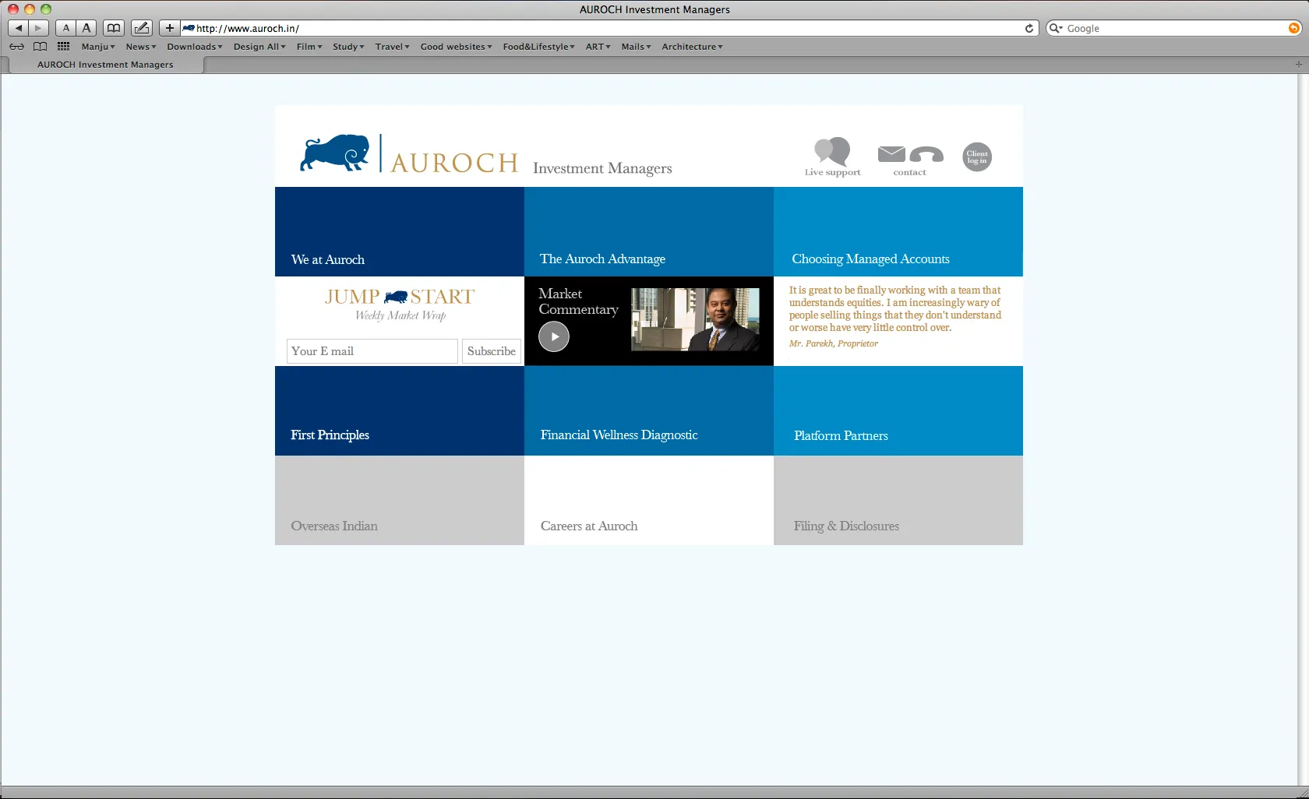The width and height of the screenshot is (1309, 799).
Task: Expand the Downloads bookmarks folder
Action: [x=195, y=47]
